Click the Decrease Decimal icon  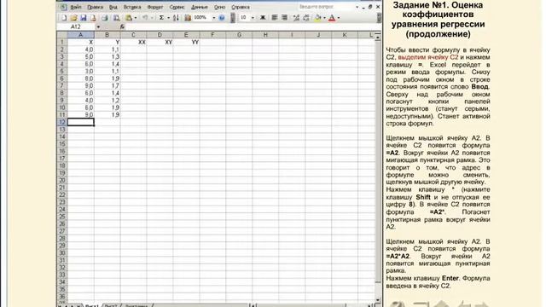[x=306, y=18]
